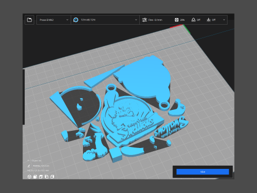Select the small blue cube model

click(115, 155)
